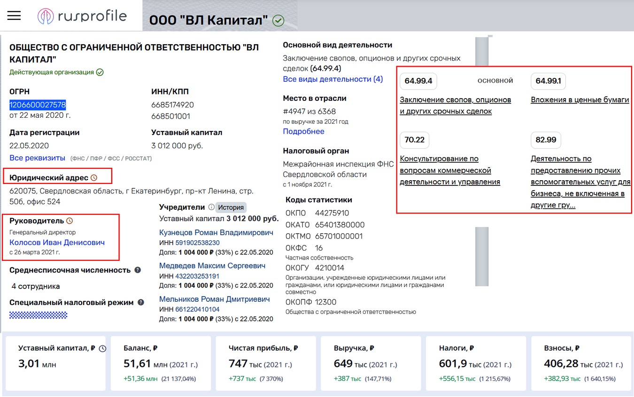634x397 pixels.
Task: Click INN 432203253191 link
Action: [x=197, y=276]
